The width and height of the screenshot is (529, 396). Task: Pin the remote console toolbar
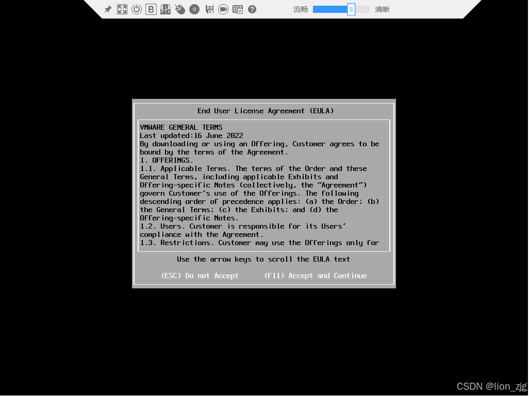point(108,9)
